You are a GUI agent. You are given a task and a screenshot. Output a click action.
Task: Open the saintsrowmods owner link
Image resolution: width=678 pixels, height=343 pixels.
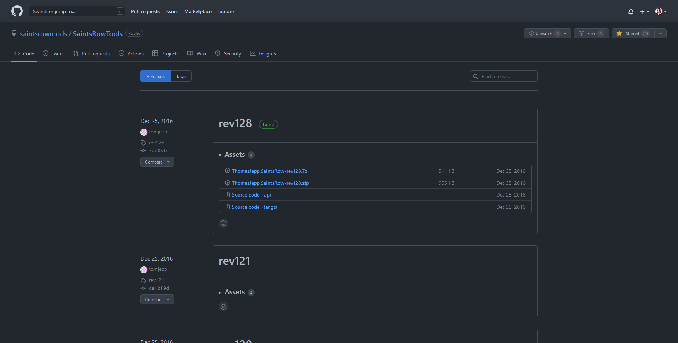click(x=43, y=34)
